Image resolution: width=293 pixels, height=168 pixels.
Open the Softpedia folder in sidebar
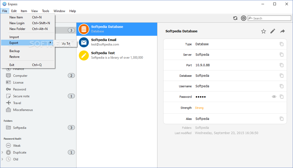point(39,128)
